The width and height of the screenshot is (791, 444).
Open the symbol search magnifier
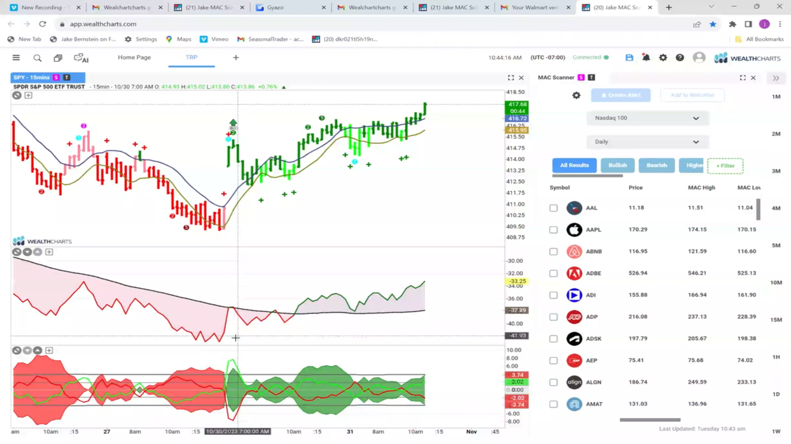click(x=37, y=58)
